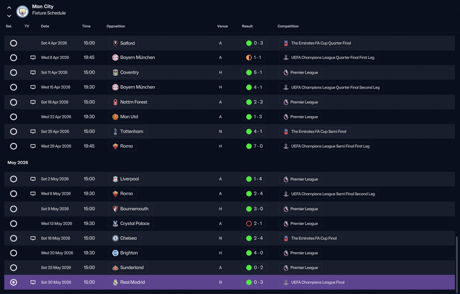Click the Opposition column header

[116, 26]
